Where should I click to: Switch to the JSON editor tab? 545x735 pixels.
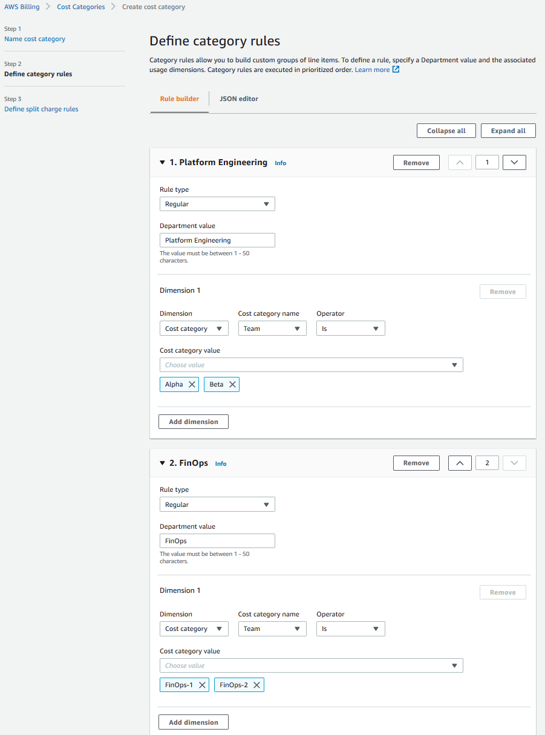tap(238, 99)
